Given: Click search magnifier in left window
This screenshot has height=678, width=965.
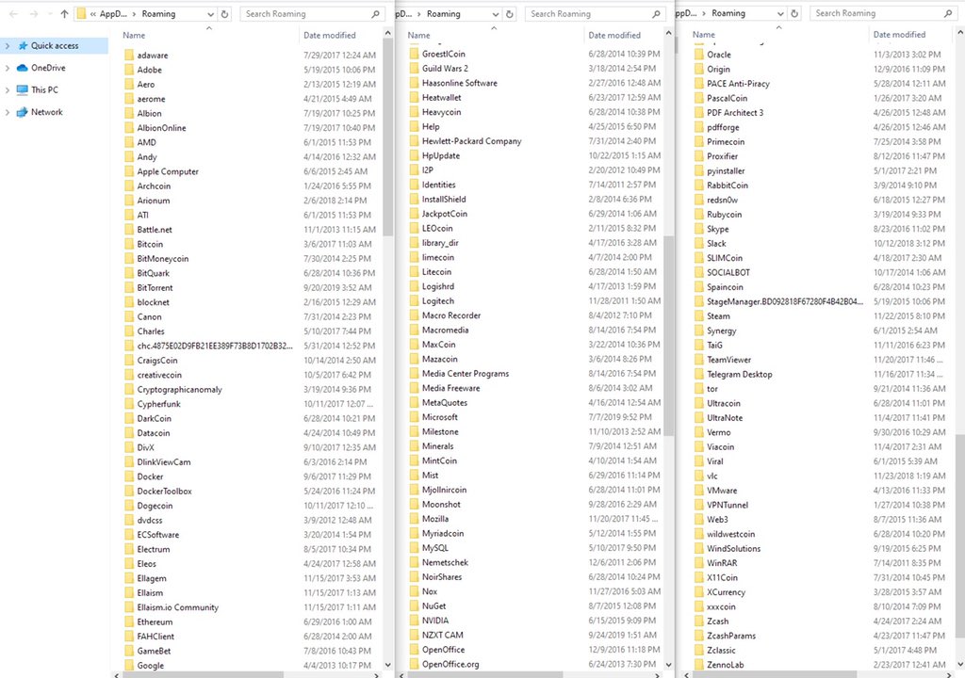Looking at the screenshot, I should click(x=375, y=13).
